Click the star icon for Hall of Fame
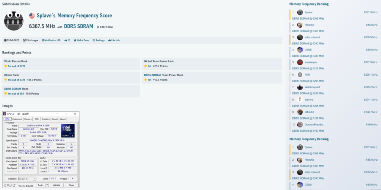 75,40
